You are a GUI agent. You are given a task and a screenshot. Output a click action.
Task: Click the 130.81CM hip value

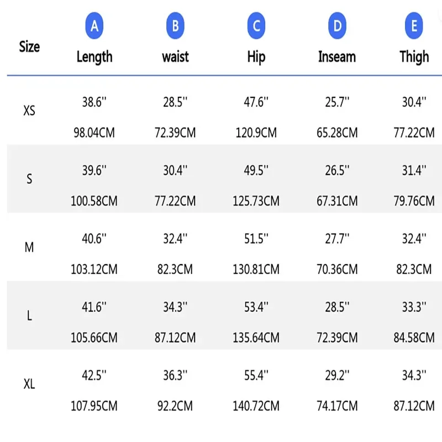coord(256,269)
